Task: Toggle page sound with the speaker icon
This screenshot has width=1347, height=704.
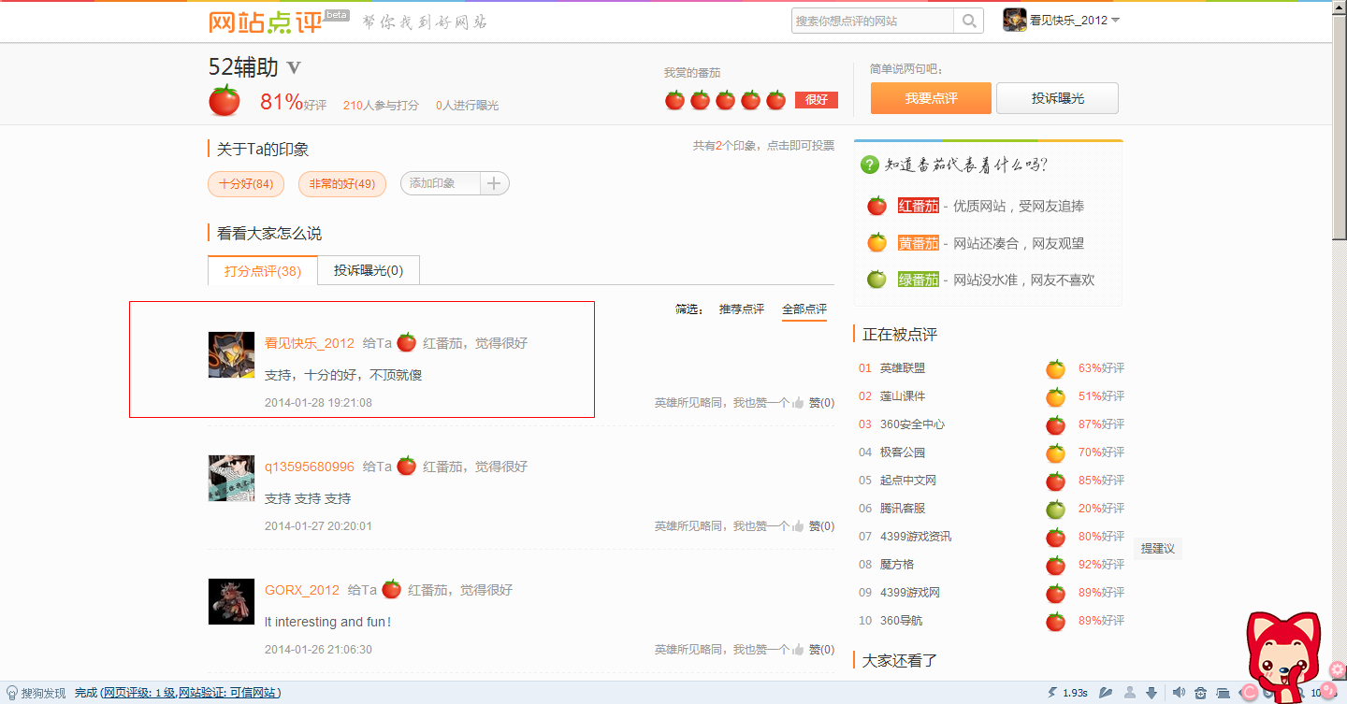Action: pyautogui.click(x=1179, y=693)
